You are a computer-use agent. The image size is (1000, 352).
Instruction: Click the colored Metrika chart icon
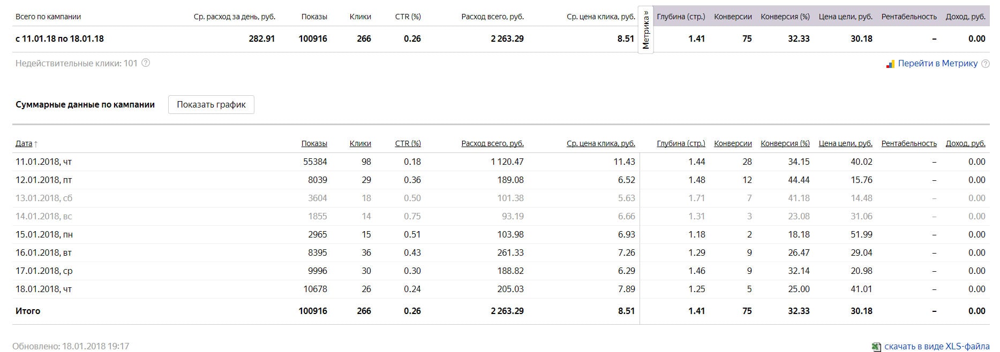pos(890,64)
